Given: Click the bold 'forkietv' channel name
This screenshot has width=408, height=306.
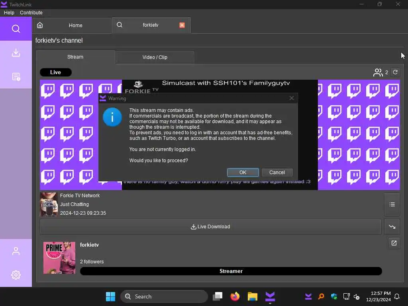Looking at the screenshot, I should 89,245.
